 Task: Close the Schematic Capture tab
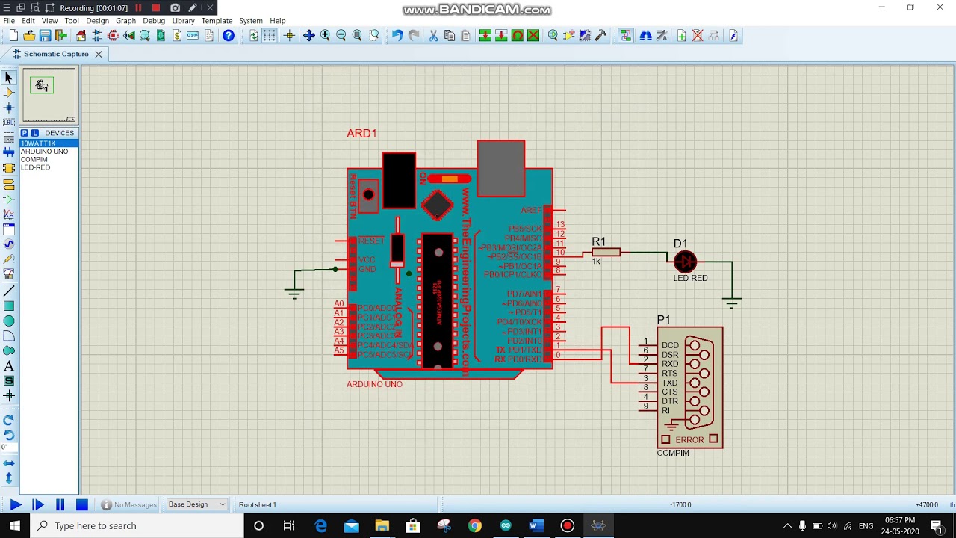coord(98,54)
